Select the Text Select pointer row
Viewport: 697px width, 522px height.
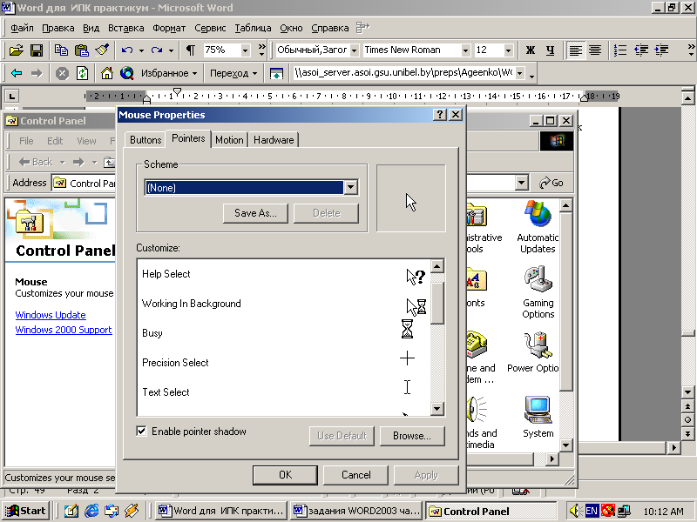click(x=284, y=392)
